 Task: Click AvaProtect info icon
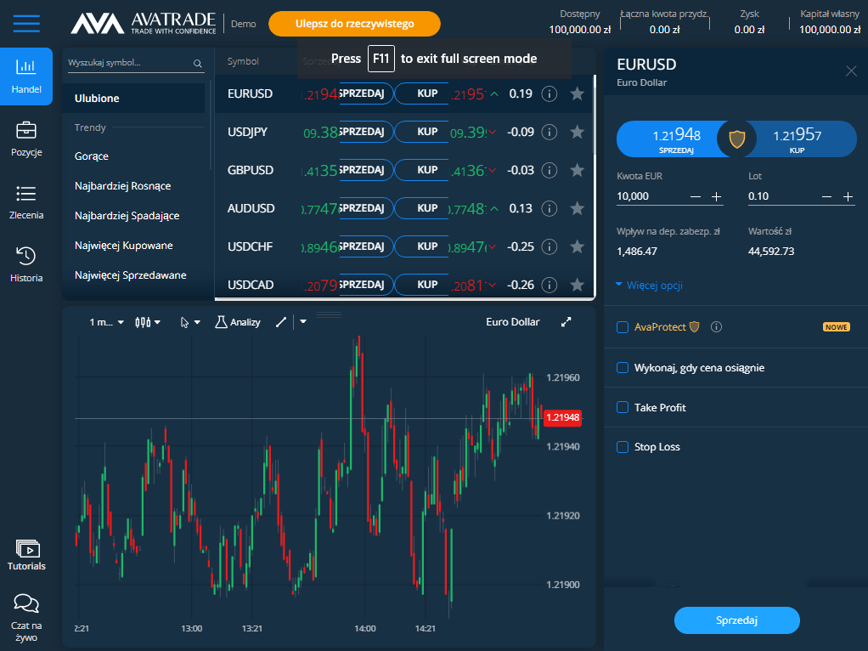tap(716, 327)
